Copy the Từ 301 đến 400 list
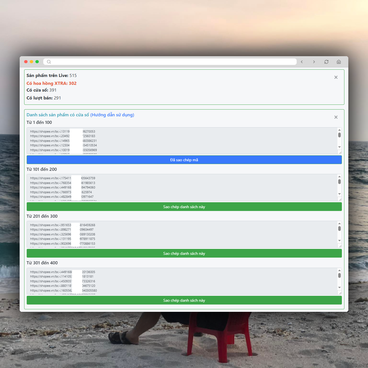Screen dimensions: 368x368 [184, 300]
